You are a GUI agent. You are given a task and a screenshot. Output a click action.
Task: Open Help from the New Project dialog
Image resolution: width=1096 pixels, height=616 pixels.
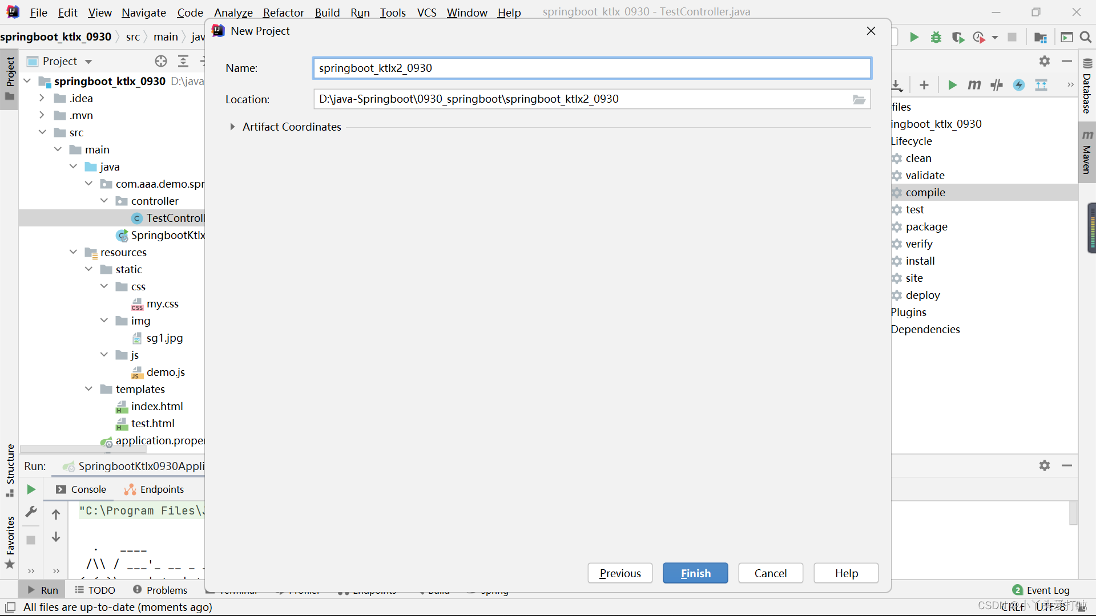[x=846, y=573]
